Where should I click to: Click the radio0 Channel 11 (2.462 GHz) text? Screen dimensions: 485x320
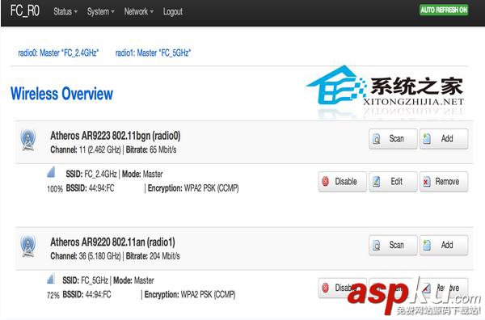point(86,150)
